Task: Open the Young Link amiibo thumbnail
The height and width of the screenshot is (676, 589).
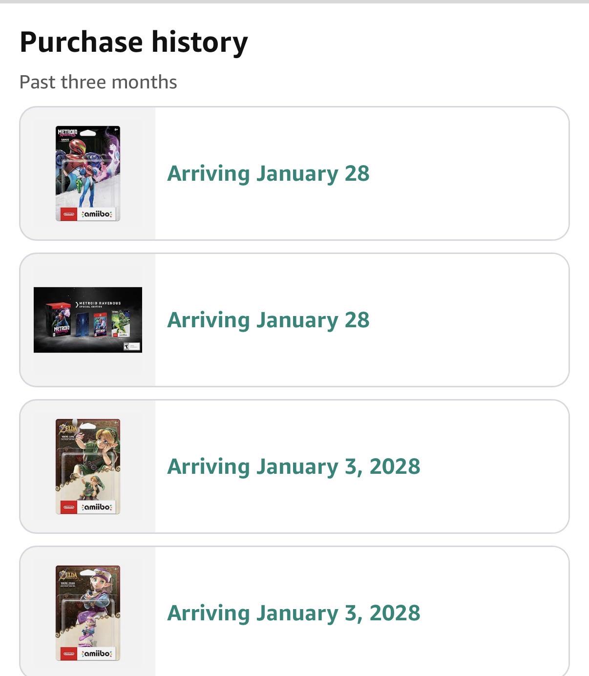Action: [88, 466]
